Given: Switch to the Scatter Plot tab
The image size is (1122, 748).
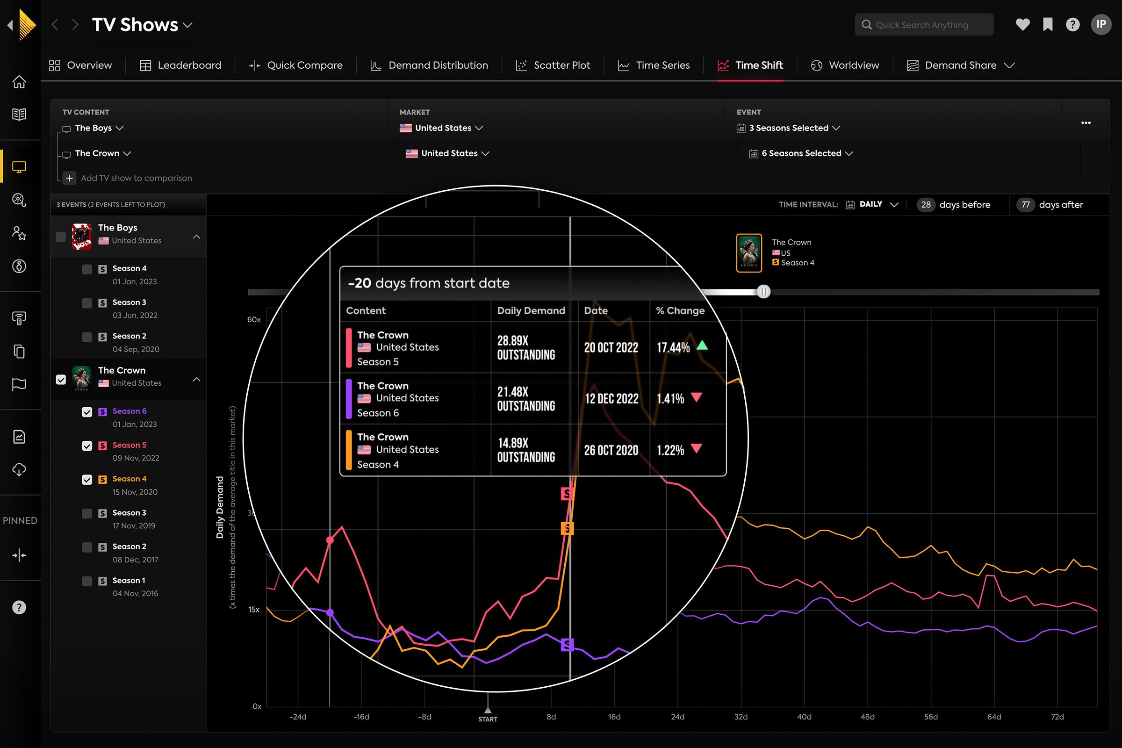Looking at the screenshot, I should coord(553,65).
